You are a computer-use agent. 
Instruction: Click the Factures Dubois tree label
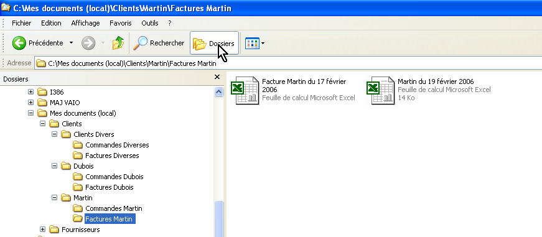(x=110, y=187)
